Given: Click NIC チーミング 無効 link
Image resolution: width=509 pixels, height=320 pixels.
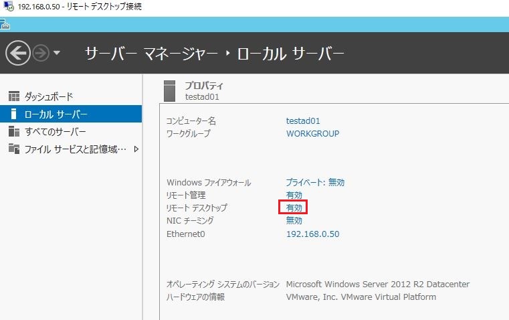Looking at the screenshot, I should pos(294,220).
